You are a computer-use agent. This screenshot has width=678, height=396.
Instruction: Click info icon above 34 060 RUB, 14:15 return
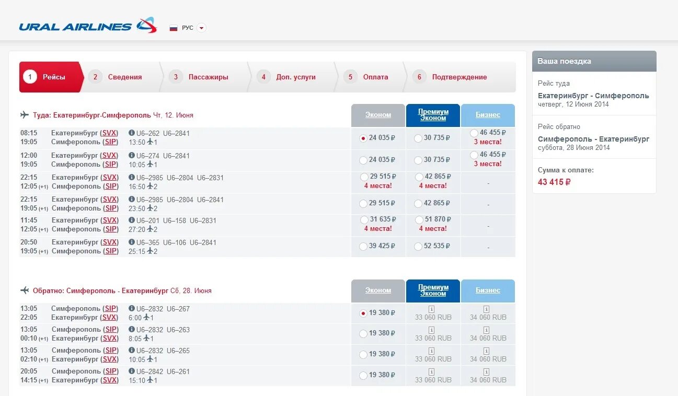point(486,372)
